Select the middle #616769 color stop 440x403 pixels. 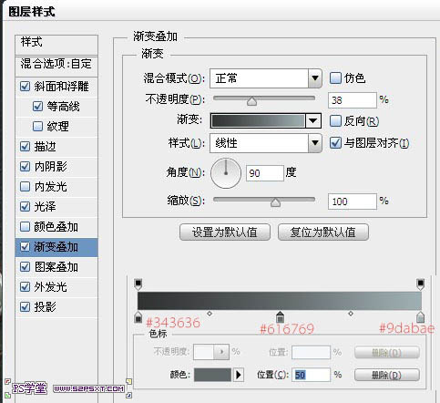pyautogui.click(x=280, y=317)
